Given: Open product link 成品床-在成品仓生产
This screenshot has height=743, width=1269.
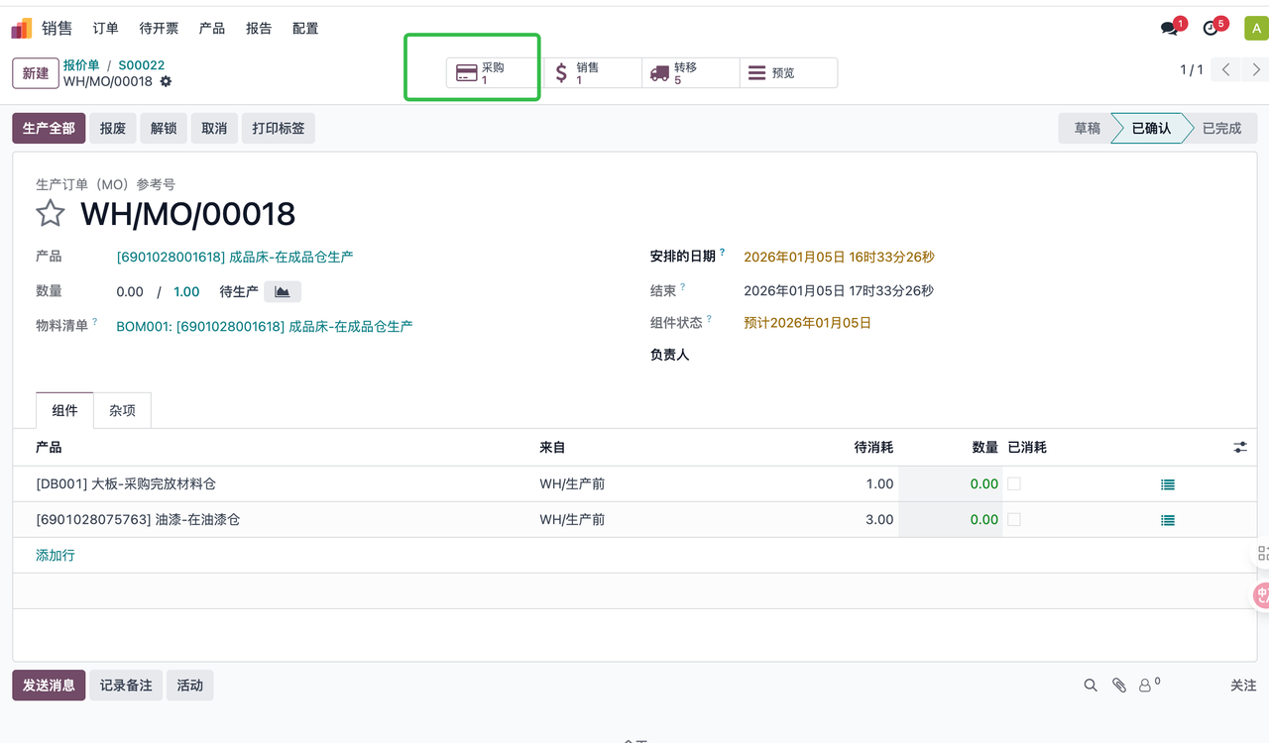Looking at the screenshot, I should [235, 257].
